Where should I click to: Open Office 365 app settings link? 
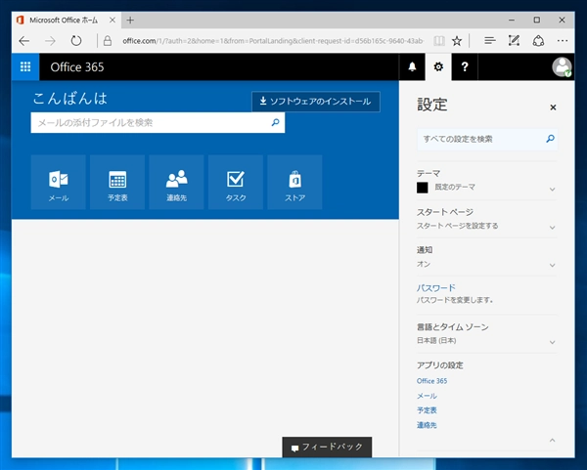[x=431, y=381]
